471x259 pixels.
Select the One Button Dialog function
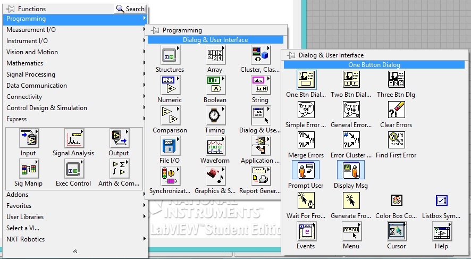[x=306, y=79]
